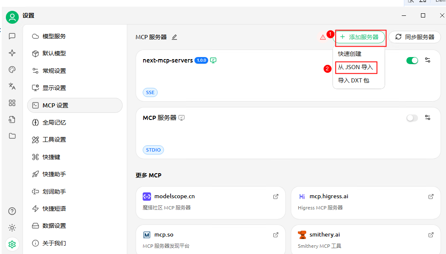Switch theme with the sun icon
Image resolution: width=446 pixels, height=254 pixels.
click(12, 228)
